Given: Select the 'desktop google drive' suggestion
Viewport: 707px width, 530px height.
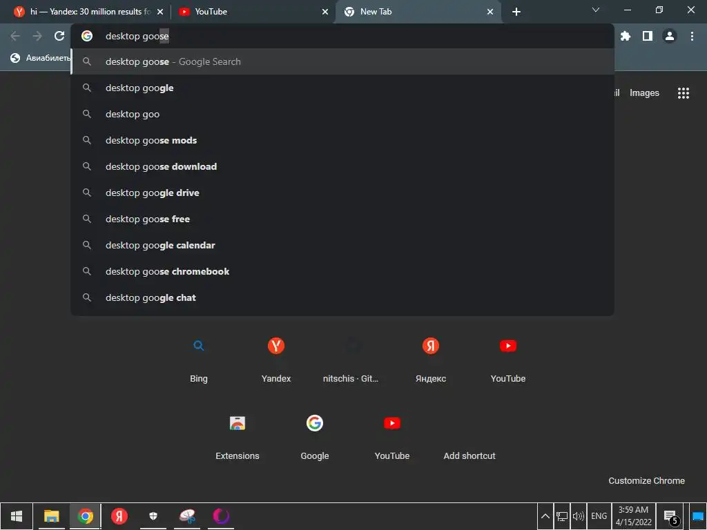Looking at the screenshot, I should tap(342, 193).
